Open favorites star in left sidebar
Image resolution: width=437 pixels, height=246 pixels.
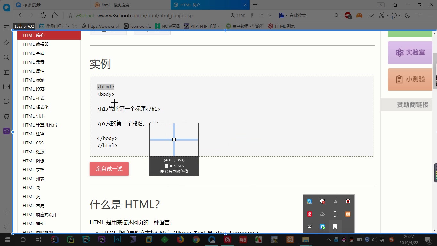coord(6,43)
